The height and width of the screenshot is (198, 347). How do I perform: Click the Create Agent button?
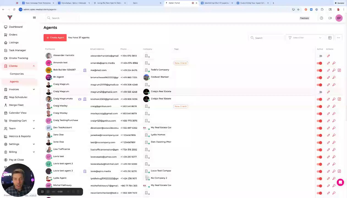click(x=55, y=38)
